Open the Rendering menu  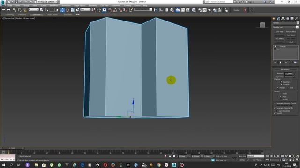click(x=93, y=6)
